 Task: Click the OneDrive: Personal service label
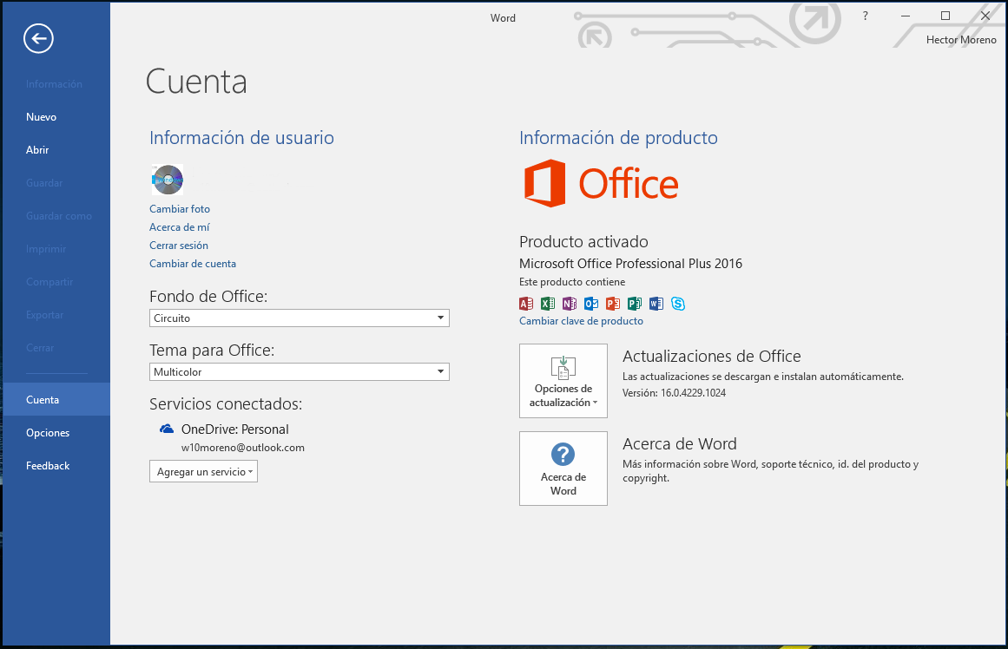[x=234, y=429]
